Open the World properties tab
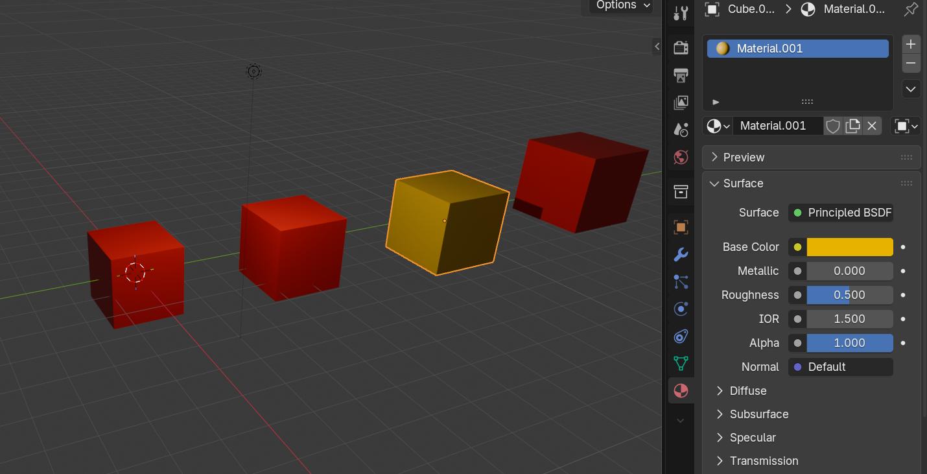The height and width of the screenshot is (474, 927). pos(680,157)
